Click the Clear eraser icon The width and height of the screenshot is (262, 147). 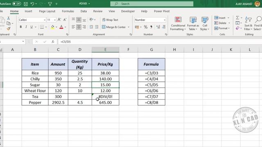[237, 28]
